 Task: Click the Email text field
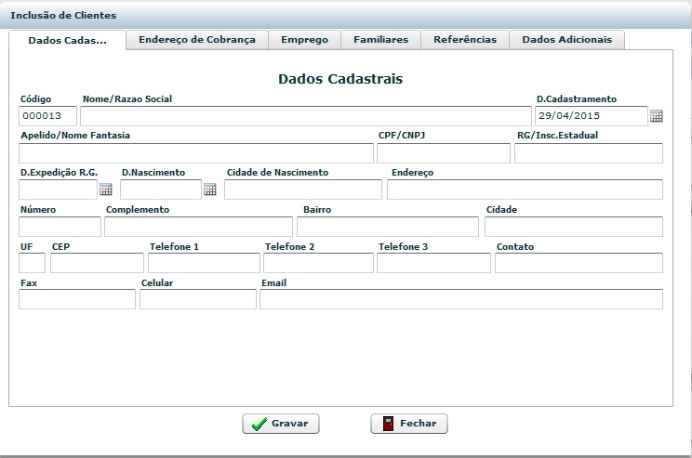coord(460,299)
